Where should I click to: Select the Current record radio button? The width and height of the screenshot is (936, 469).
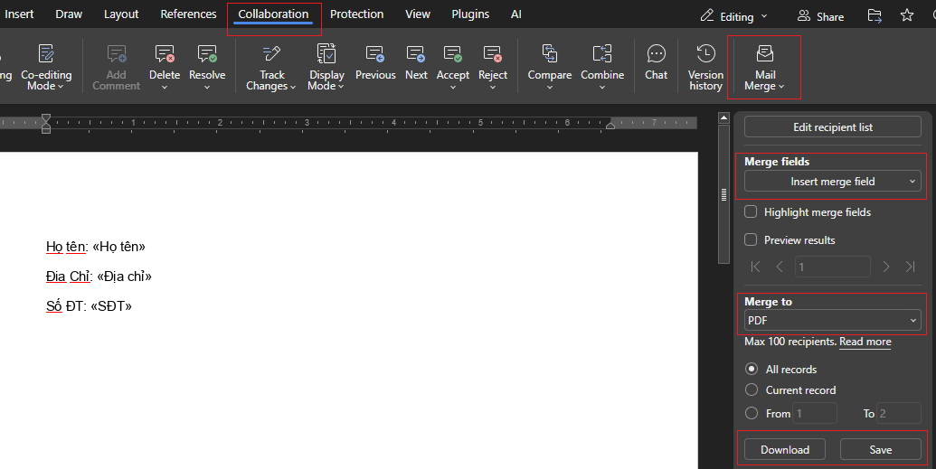click(x=752, y=389)
